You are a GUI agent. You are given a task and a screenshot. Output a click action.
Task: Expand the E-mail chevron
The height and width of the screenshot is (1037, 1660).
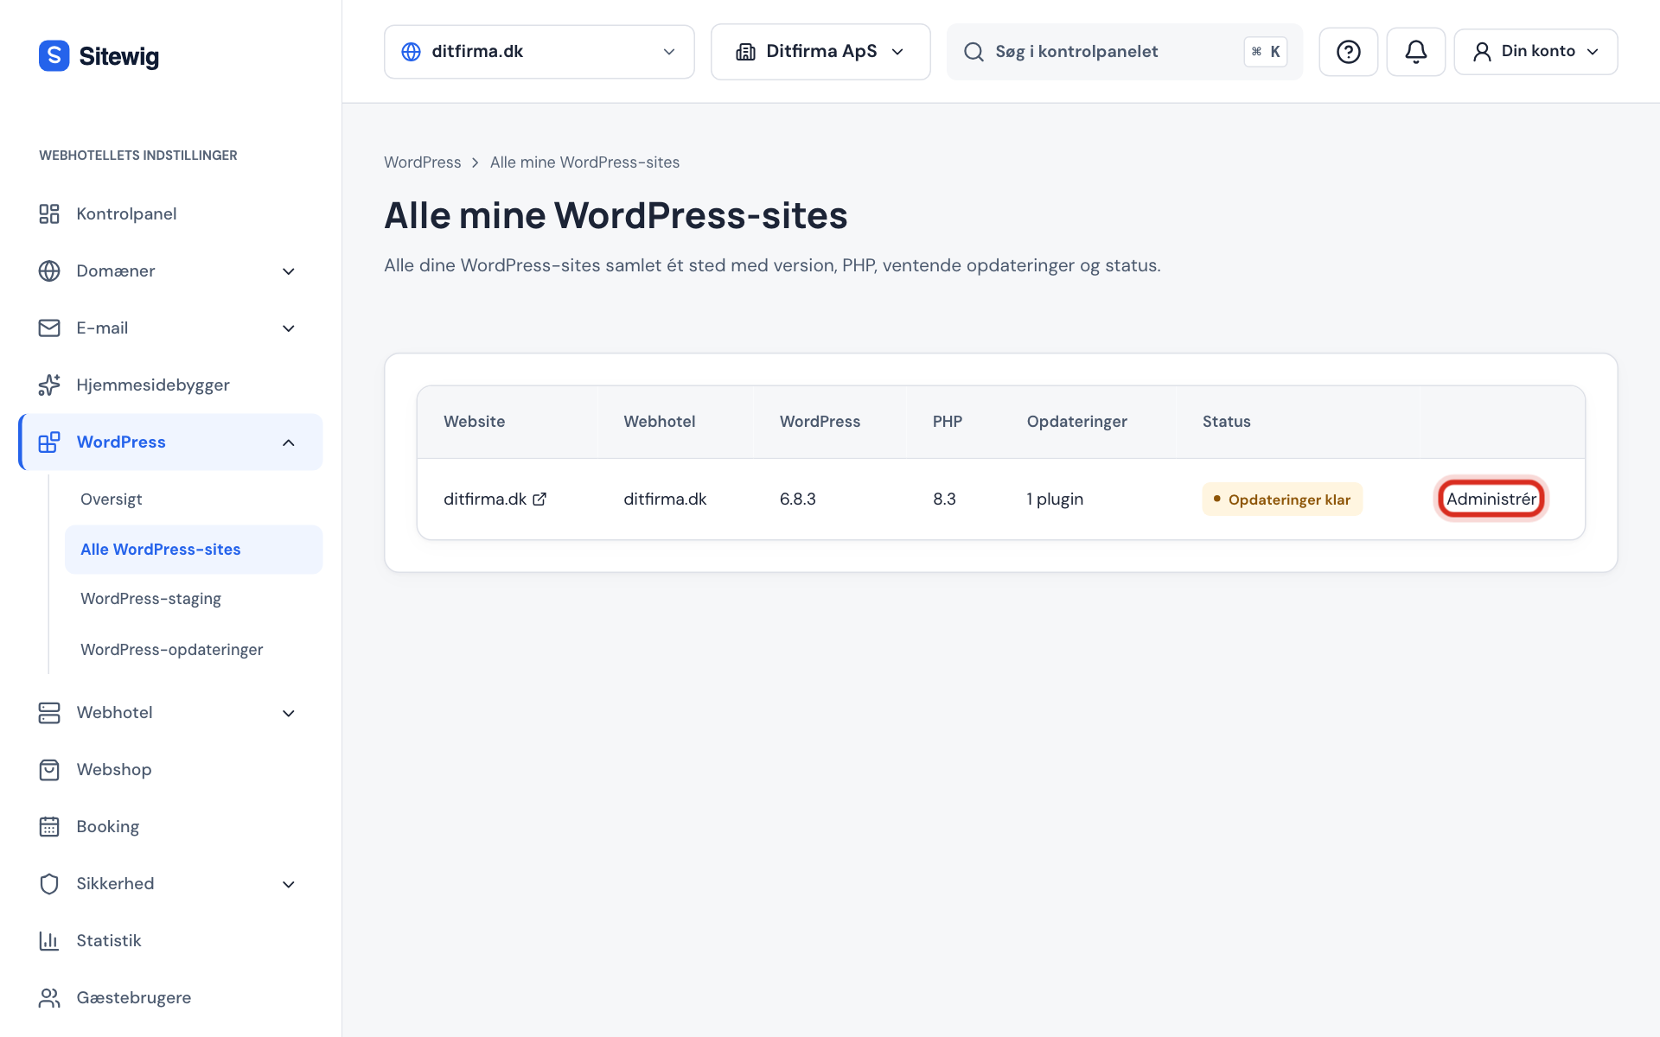coord(289,328)
